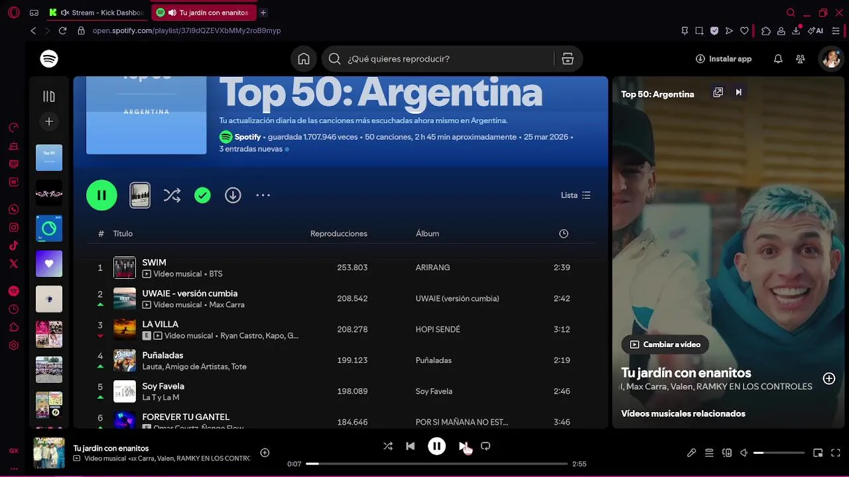Click the Spotify logo at top left
The width and height of the screenshot is (849, 477).
(x=49, y=58)
